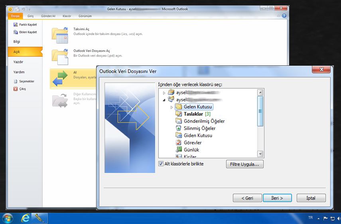The image size is (341, 224).
Task: Select the Taslaklar folder
Action: point(193,114)
